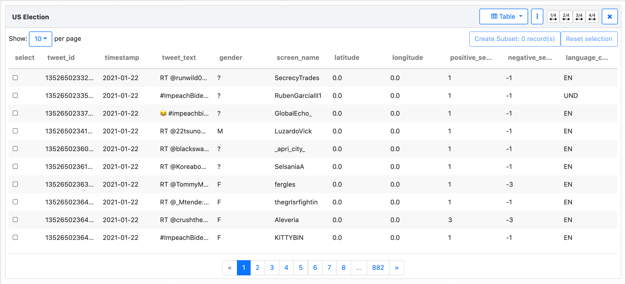Open the 10 per page dropdown
The width and height of the screenshot is (625, 284).
[x=41, y=39]
